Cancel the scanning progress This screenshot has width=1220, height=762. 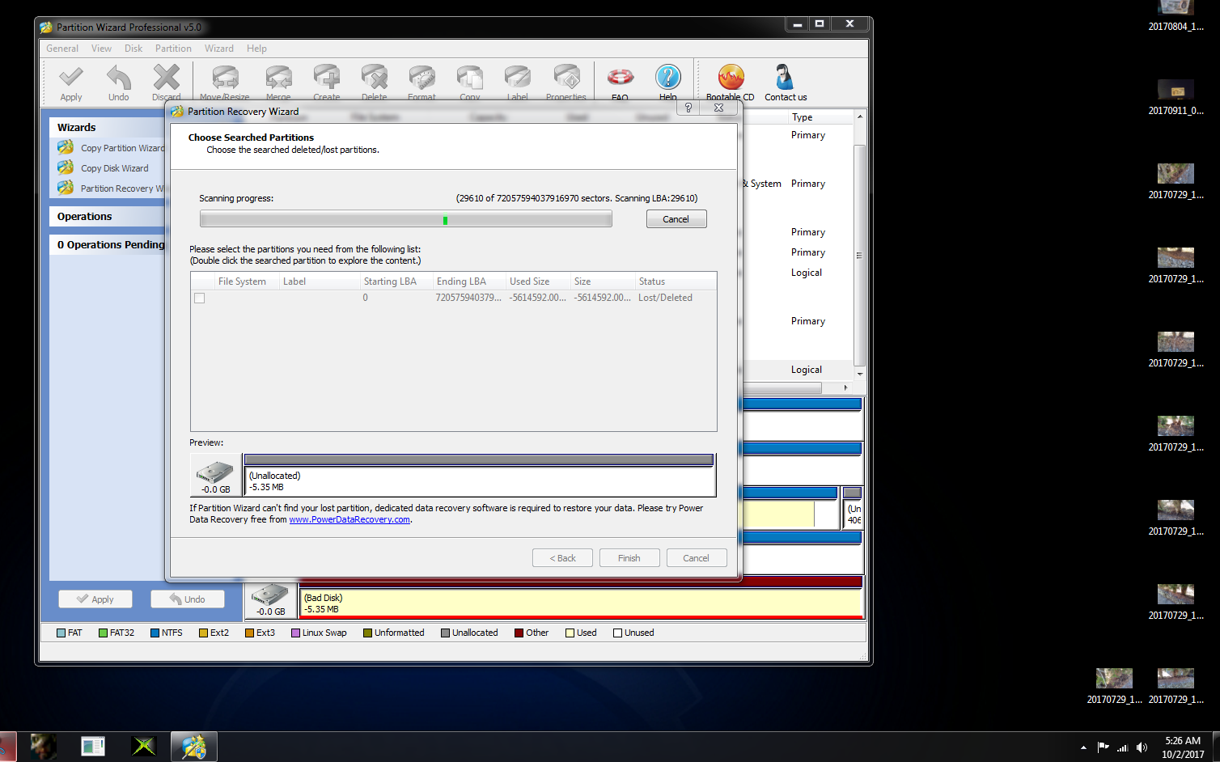click(676, 219)
